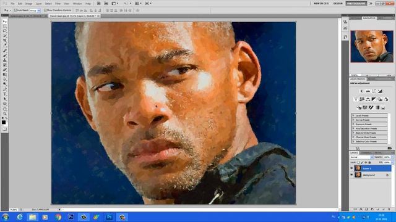Click the foreground color swatch
Screen dimensions: 396x222
4,122
